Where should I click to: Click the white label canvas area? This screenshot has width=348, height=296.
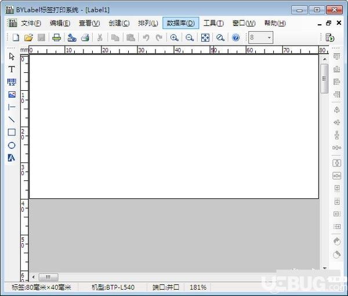pyautogui.click(x=174, y=127)
